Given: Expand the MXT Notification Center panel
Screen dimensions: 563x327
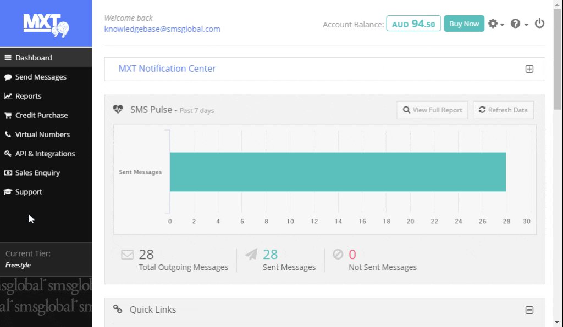Looking at the screenshot, I should 529,69.
